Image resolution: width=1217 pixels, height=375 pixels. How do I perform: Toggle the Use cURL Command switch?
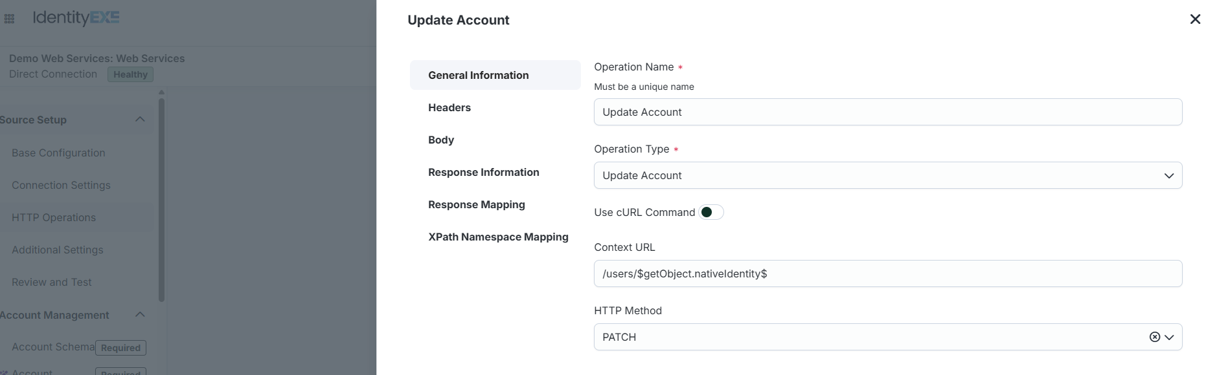point(711,212)
